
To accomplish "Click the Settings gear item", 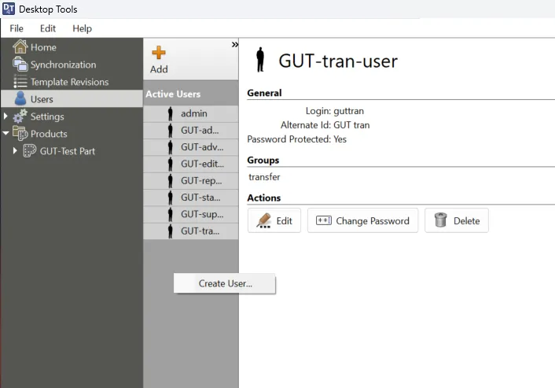I will pos(46,116).
